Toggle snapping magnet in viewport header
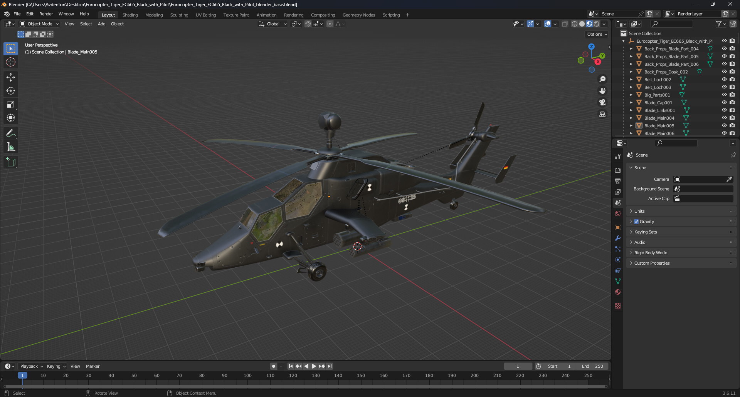The width and height of the screenshot is (740, 397). tap(308, 24)
